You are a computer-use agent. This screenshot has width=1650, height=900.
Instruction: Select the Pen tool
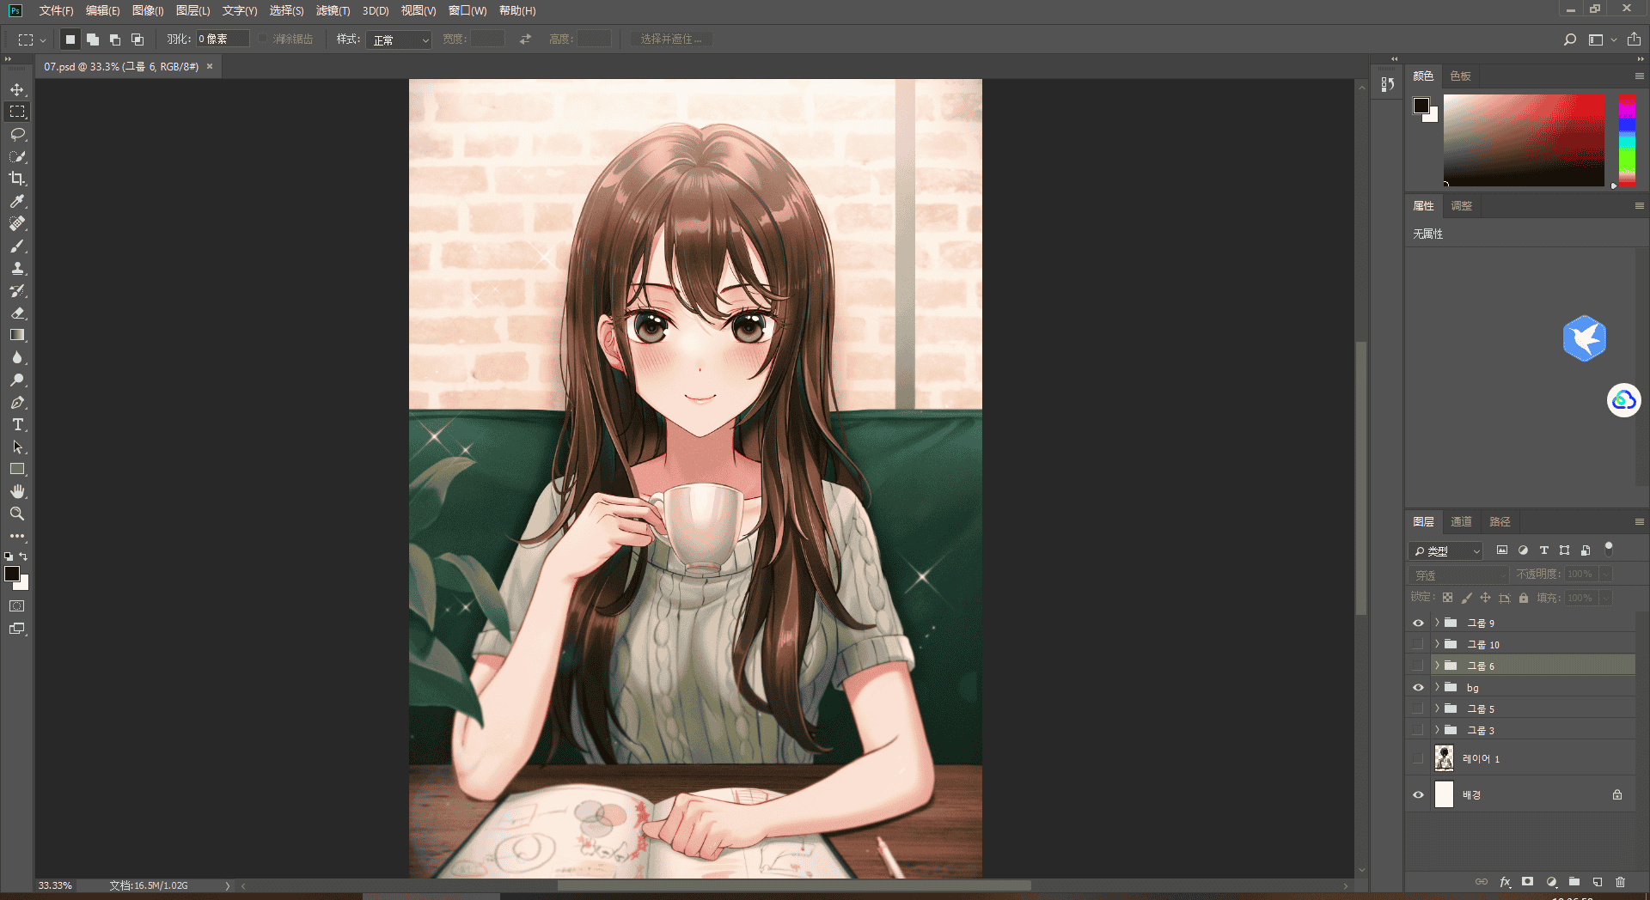17,402
